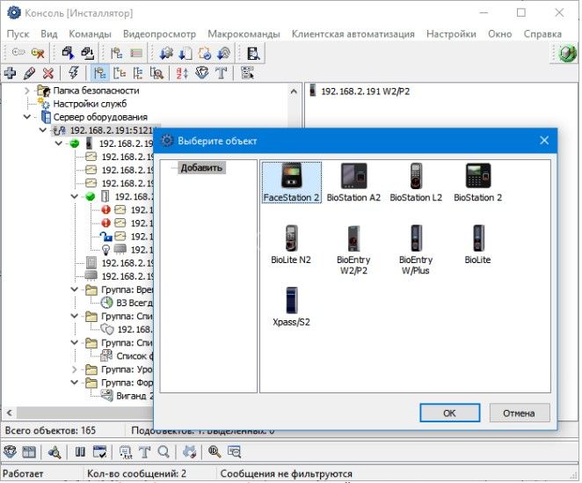Viewport: 582px width, 483px height.
Task: Select the highlighted tree-view mode icon
Action: pyautogui.click(x=99, y=73)
